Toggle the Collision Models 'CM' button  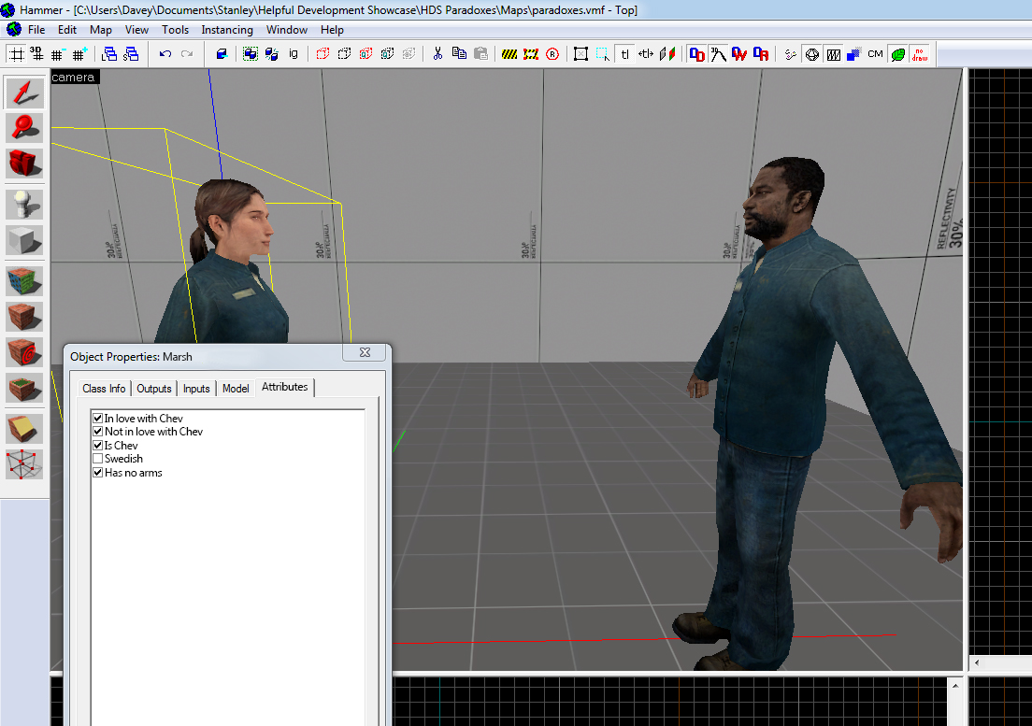pos(875,54)
